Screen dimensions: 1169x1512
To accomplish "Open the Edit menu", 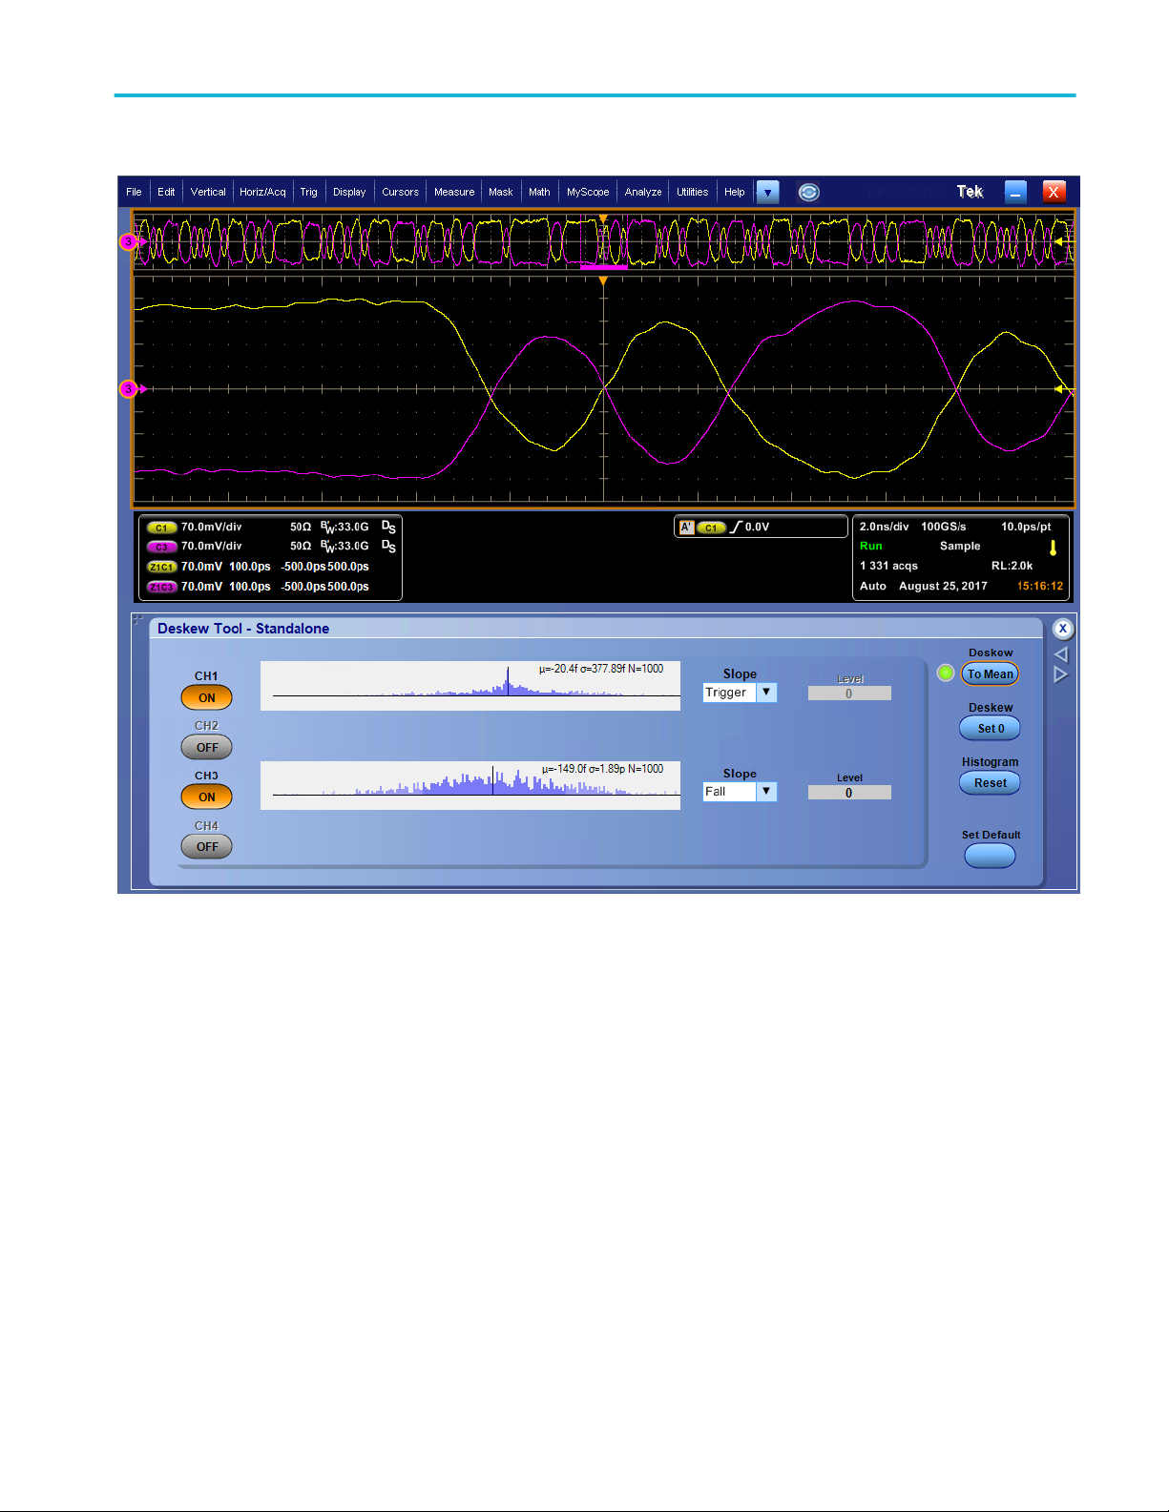I will point(166,192).
